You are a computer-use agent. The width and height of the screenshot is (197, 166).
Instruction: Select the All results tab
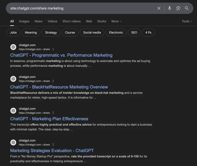point(12,21)
